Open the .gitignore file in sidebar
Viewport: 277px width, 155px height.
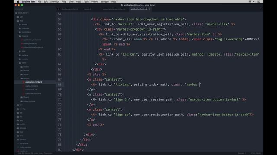tap(24, 143)
